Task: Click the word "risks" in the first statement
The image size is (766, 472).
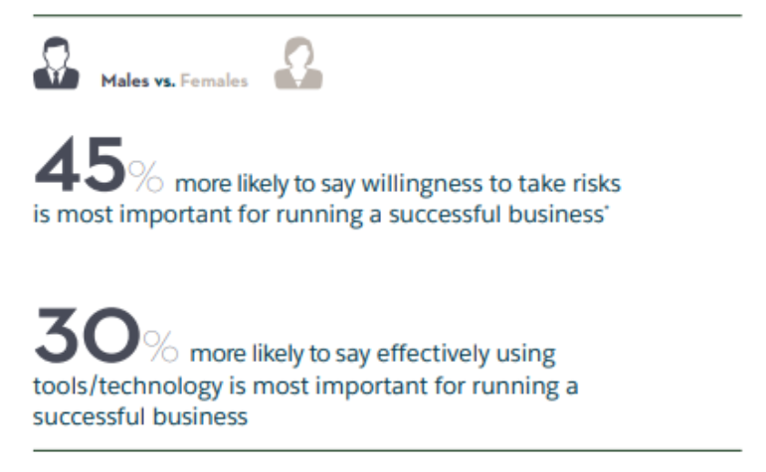Action: click(x=597, y=185)
